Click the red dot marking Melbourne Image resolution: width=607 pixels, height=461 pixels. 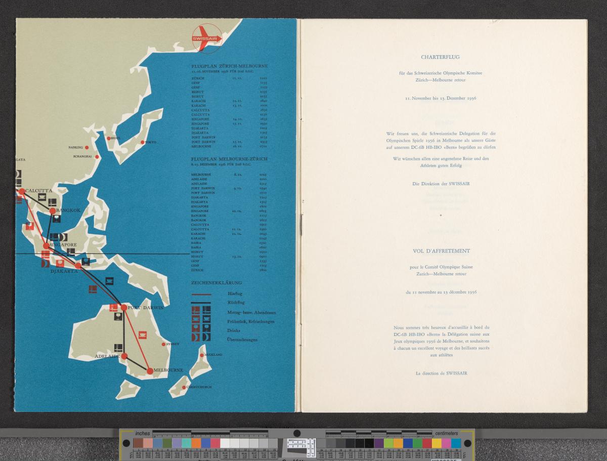point(150,371)
